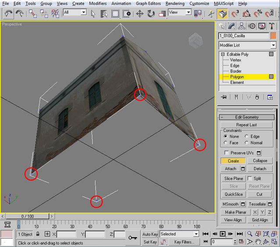Click the Select Object arrow tool

coord(93,14)
